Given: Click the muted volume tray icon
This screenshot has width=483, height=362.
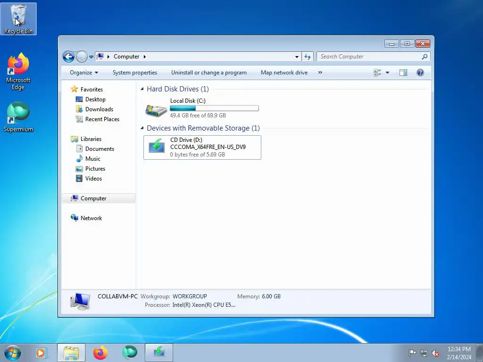Looking at the screenshot, I should (435, 353).
